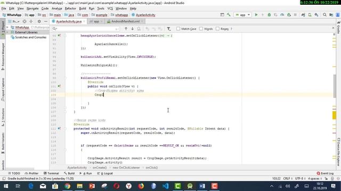Expand the External Libraries tree node
This screenshot has width=341, height=191.
7,32
